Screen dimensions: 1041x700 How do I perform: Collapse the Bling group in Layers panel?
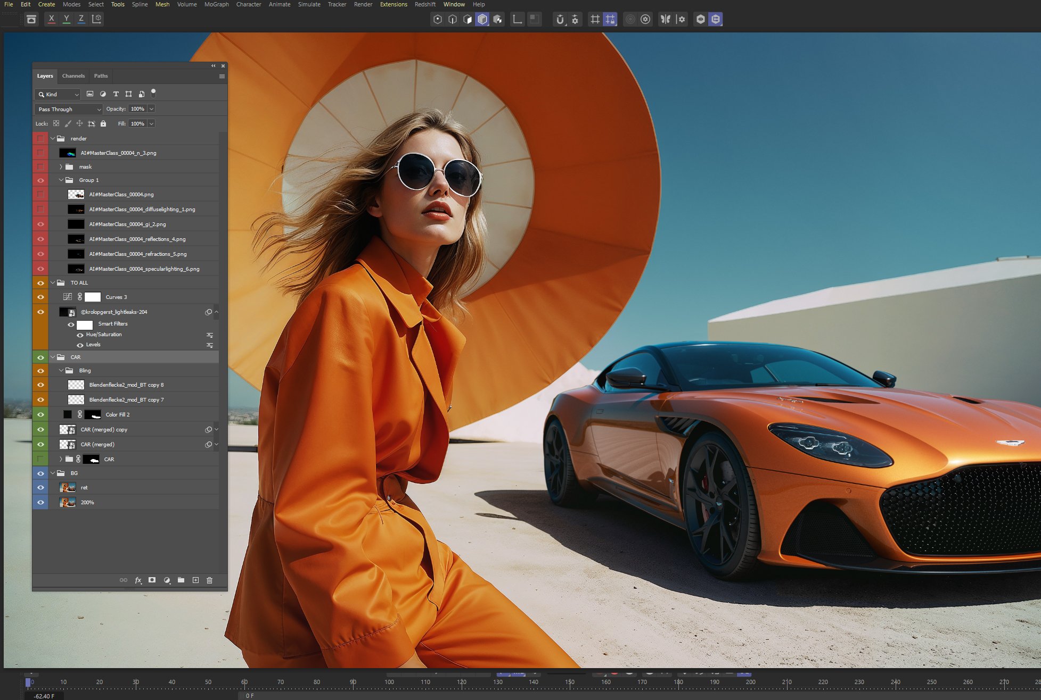pyautogui.click(x=61, y=370)
